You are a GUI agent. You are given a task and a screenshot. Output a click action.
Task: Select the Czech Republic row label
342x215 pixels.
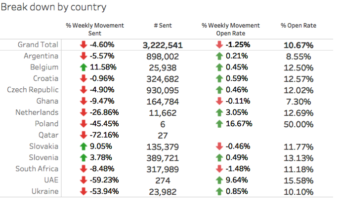click(33, 90)
